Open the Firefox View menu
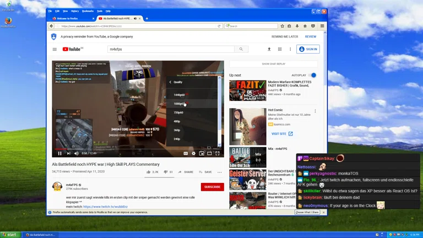 66,11
